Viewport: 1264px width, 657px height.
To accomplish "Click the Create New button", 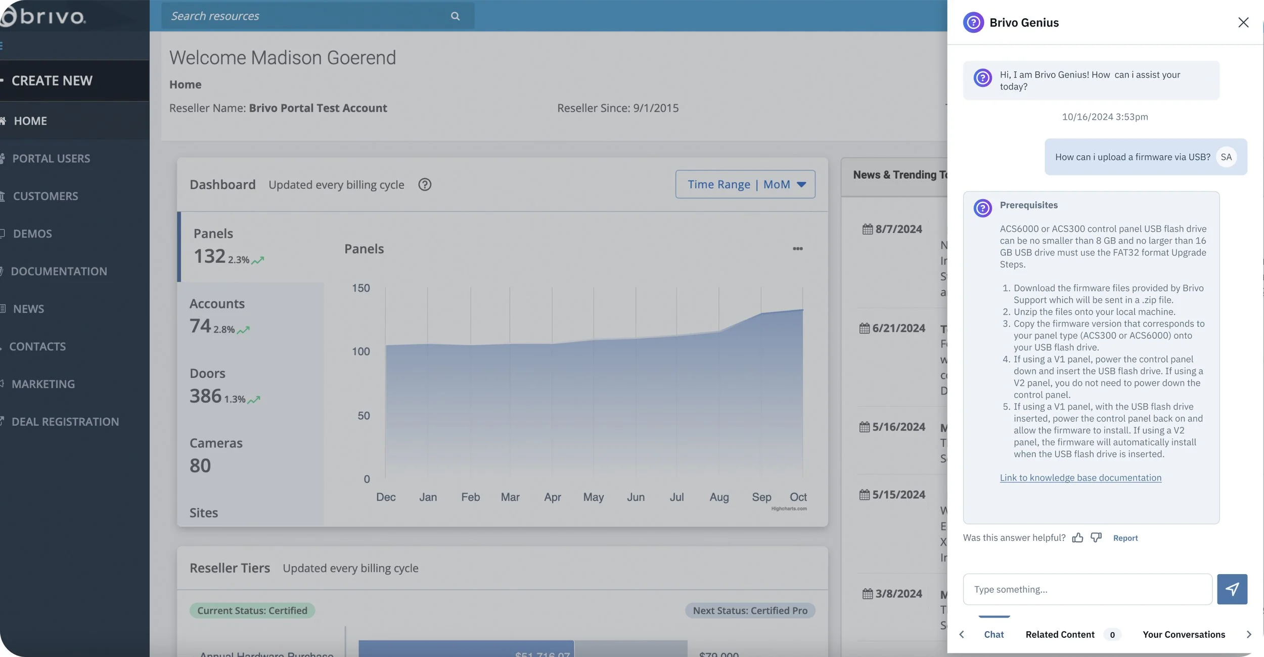I will pyautogui.click(x=52, y=81).
